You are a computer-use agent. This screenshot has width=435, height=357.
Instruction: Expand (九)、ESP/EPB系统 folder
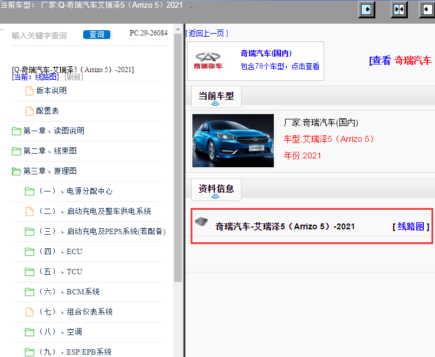point(75,352)
